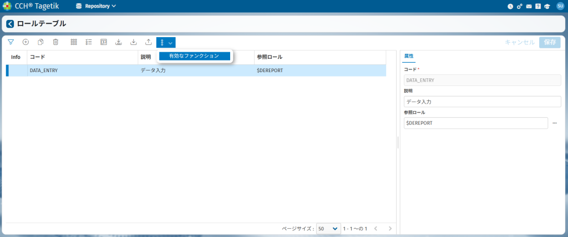568x237 pixels.
Task: Open the mail envelope icon in header
Action: point(529,6)
